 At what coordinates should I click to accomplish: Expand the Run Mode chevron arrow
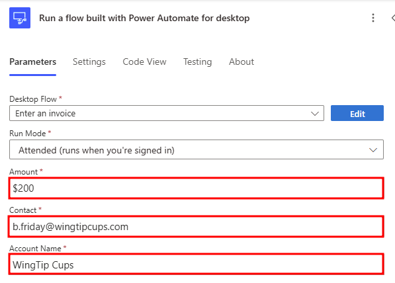tap(373, 150)
